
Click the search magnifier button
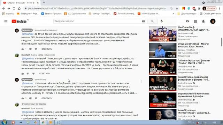click(x=153, y=21)
